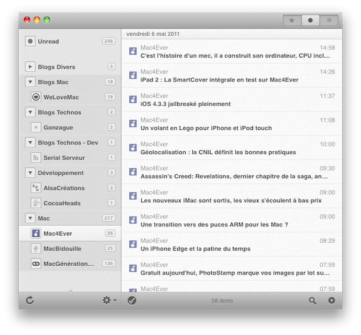Screen dimensions: 361x335
Task: Open article about ARM chips for Mac
Action: [232, 220]
